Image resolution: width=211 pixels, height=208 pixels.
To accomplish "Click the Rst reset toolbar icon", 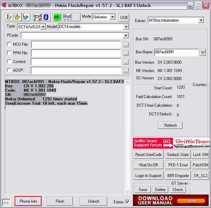I will pos(67,17).
